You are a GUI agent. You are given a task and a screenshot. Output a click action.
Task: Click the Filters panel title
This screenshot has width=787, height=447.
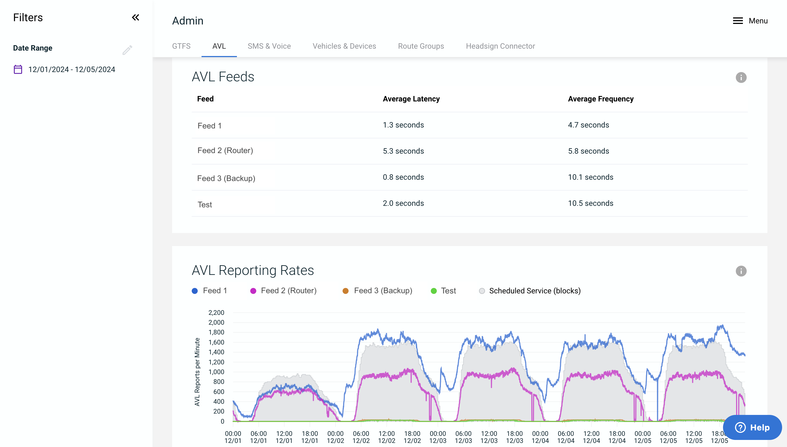point(28,17)
